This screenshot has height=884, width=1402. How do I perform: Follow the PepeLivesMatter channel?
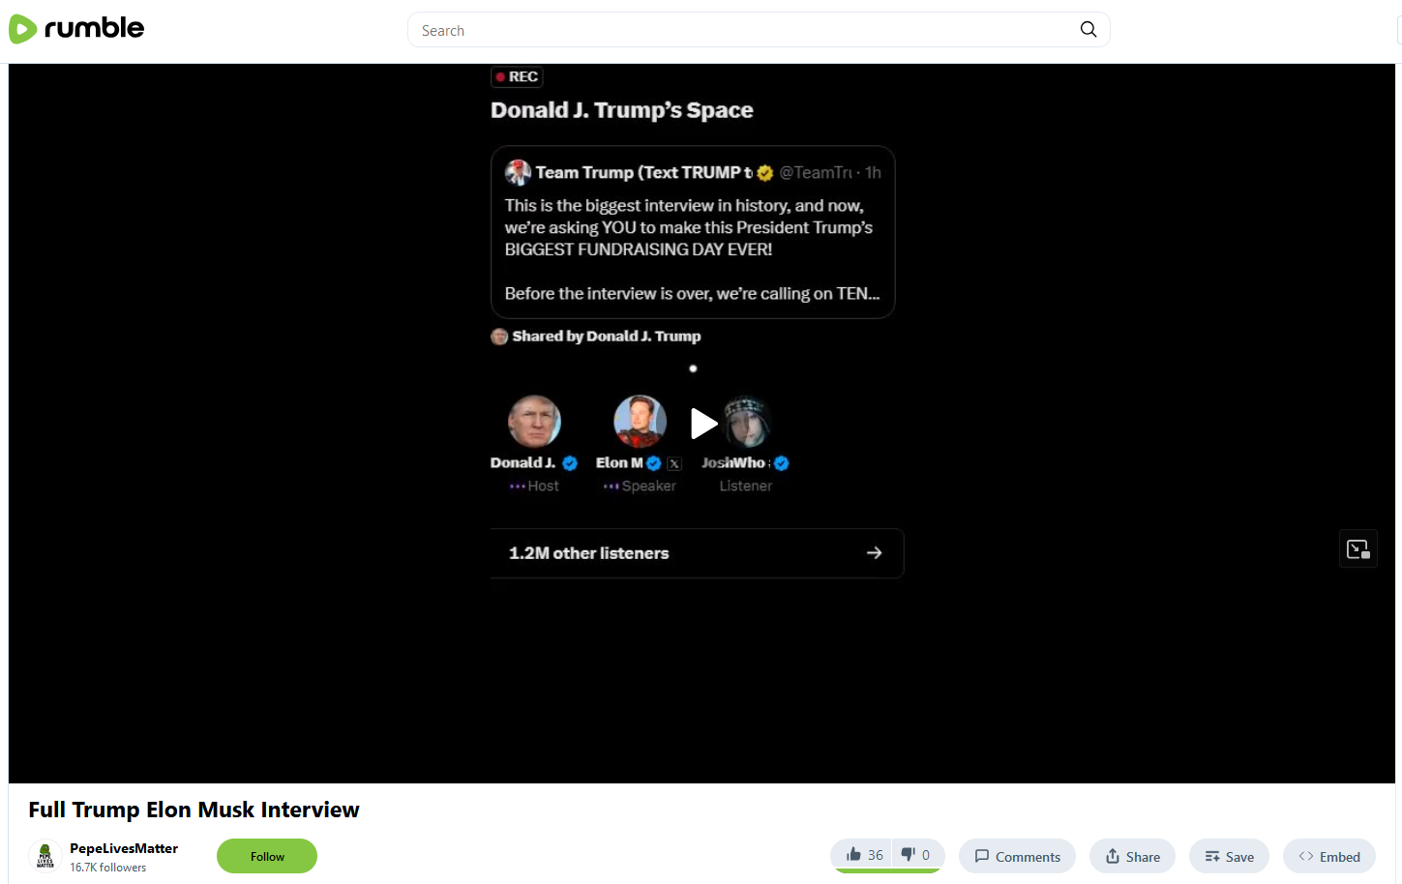[267, 856]
